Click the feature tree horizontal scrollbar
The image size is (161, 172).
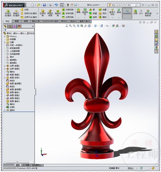click(17, 162)
